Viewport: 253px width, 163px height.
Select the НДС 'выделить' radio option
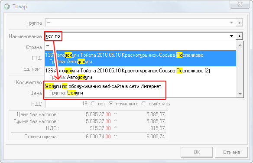click(156, 104)
